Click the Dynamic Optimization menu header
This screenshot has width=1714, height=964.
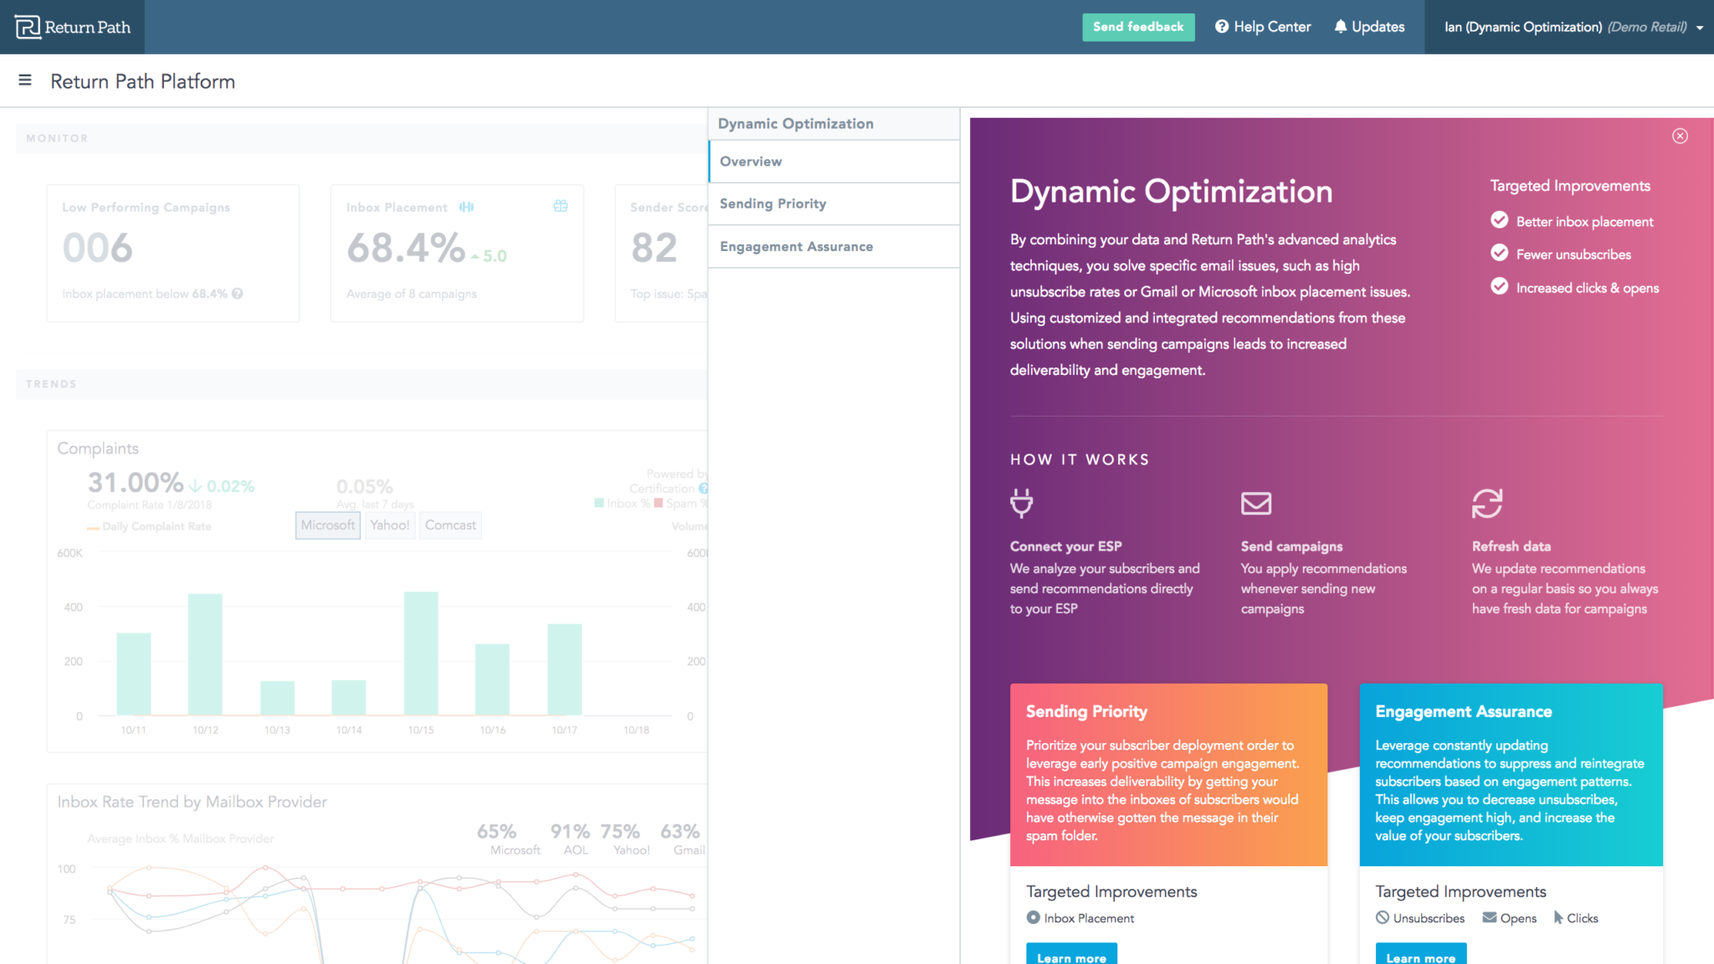click(834, 123)
